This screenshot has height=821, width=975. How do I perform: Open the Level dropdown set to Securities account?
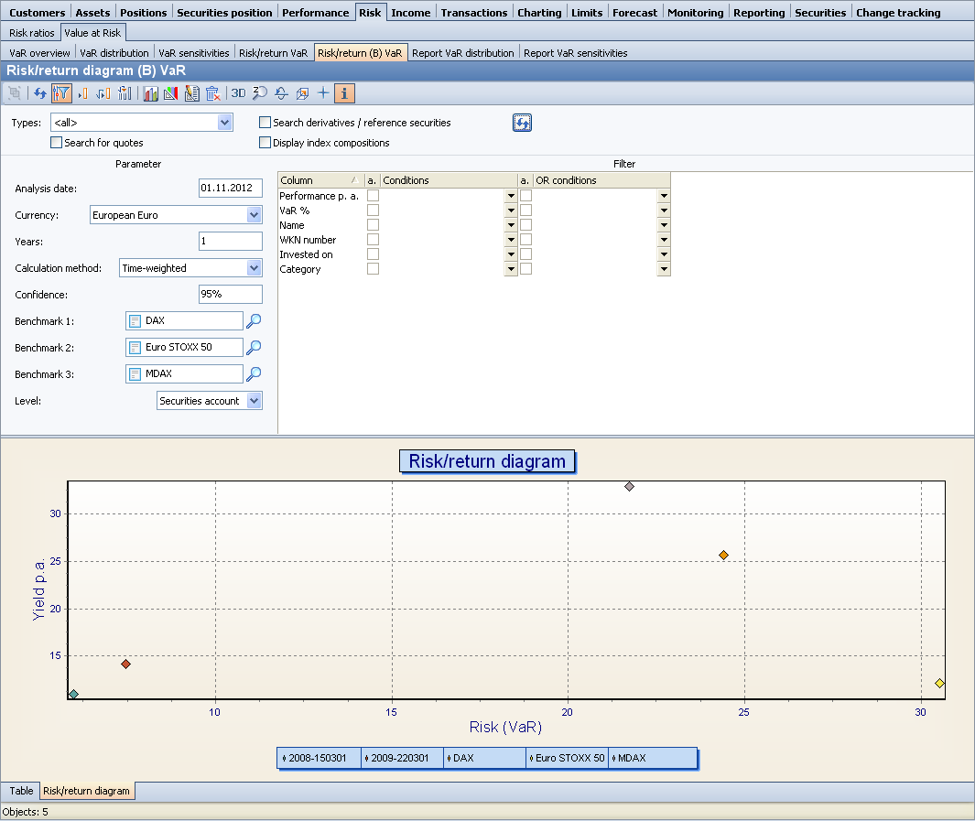point(254,401)
